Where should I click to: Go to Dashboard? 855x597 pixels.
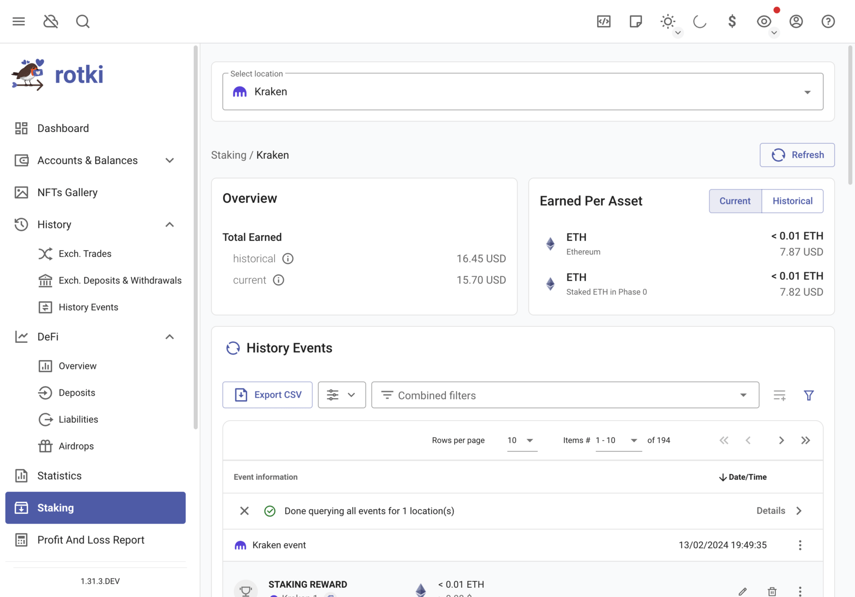[96, 128]
